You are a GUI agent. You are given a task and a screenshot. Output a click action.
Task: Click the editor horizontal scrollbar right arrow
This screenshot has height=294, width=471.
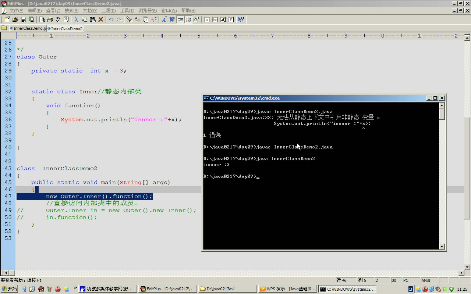[462, 273]
